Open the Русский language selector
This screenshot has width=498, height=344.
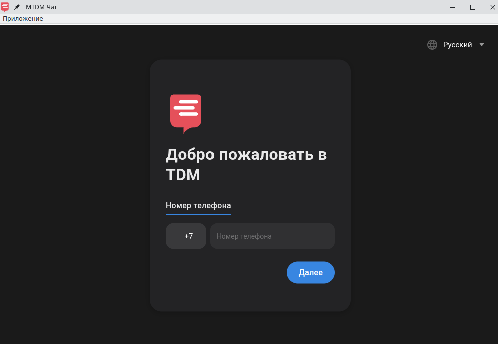(457, 45)
